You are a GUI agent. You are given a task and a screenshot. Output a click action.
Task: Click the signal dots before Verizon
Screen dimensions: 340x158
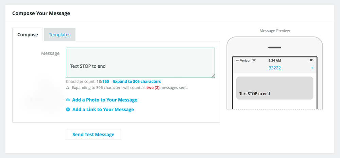point(237,60)
